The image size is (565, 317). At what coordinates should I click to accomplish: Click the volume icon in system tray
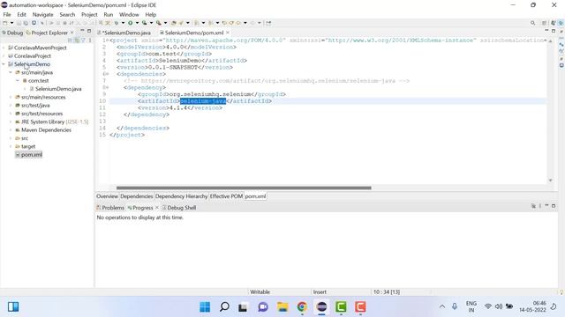tap(499, 306)
